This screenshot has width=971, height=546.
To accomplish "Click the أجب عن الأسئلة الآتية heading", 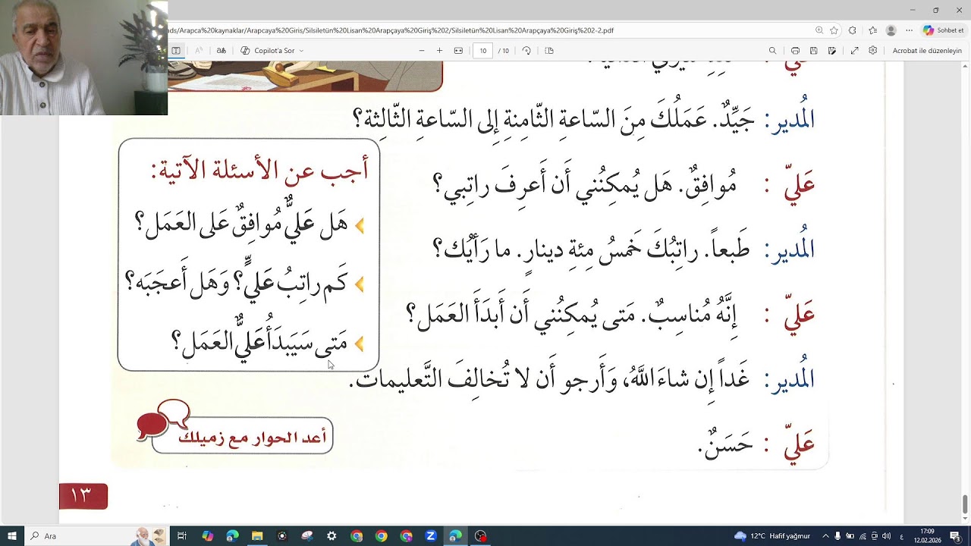I will coord(259,171).
